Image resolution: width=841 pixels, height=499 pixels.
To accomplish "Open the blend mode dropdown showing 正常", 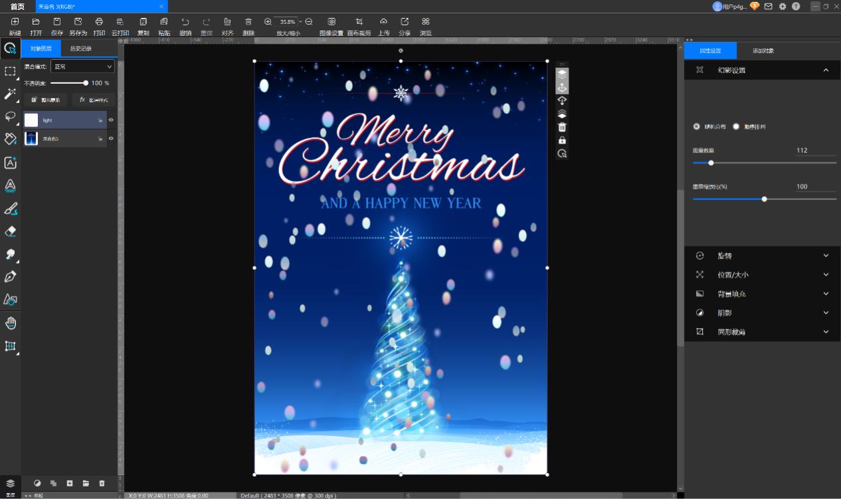I will pos(82,66).
